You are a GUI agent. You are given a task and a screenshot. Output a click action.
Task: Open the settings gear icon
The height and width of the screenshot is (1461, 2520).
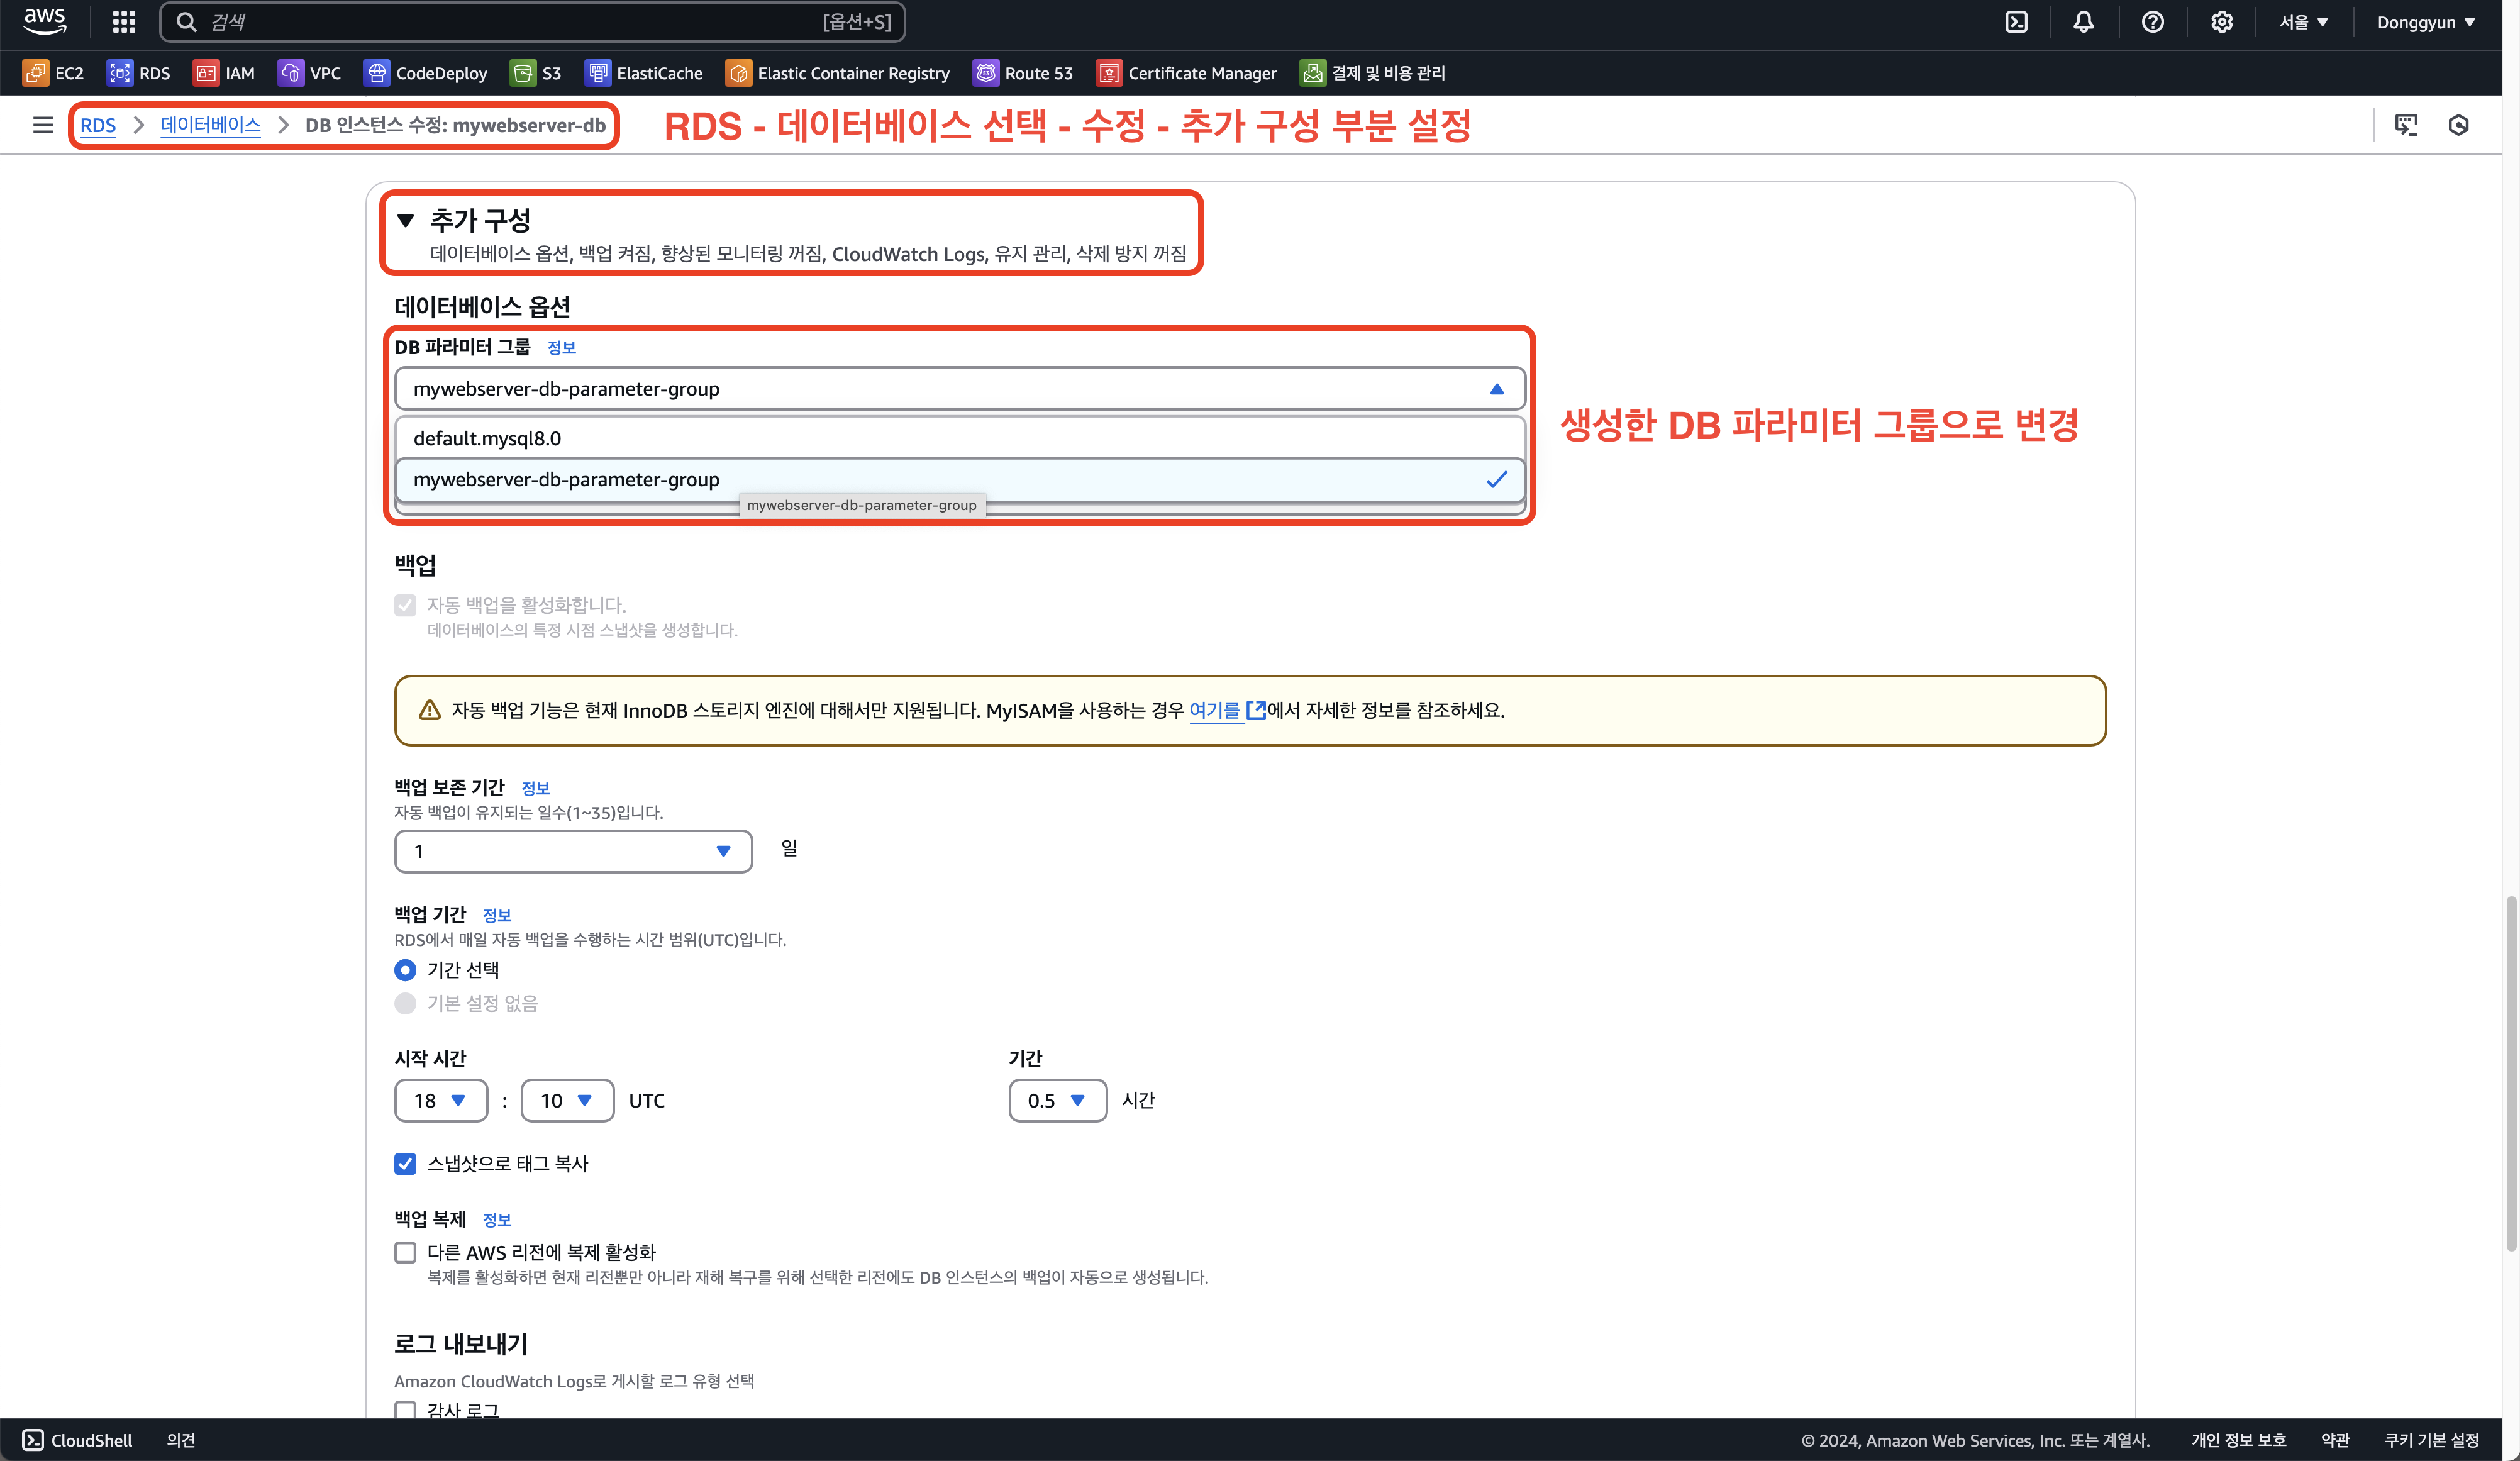point(2221,22)
